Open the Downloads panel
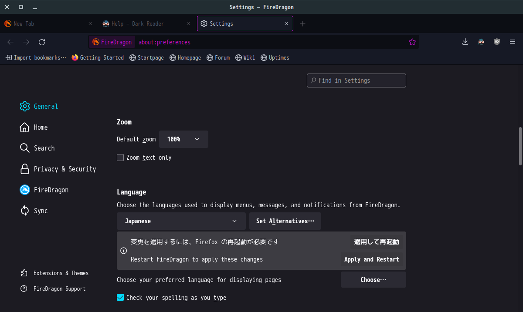Image resolution: width=523 pixels, height=312 pixels. coord(465,42)
